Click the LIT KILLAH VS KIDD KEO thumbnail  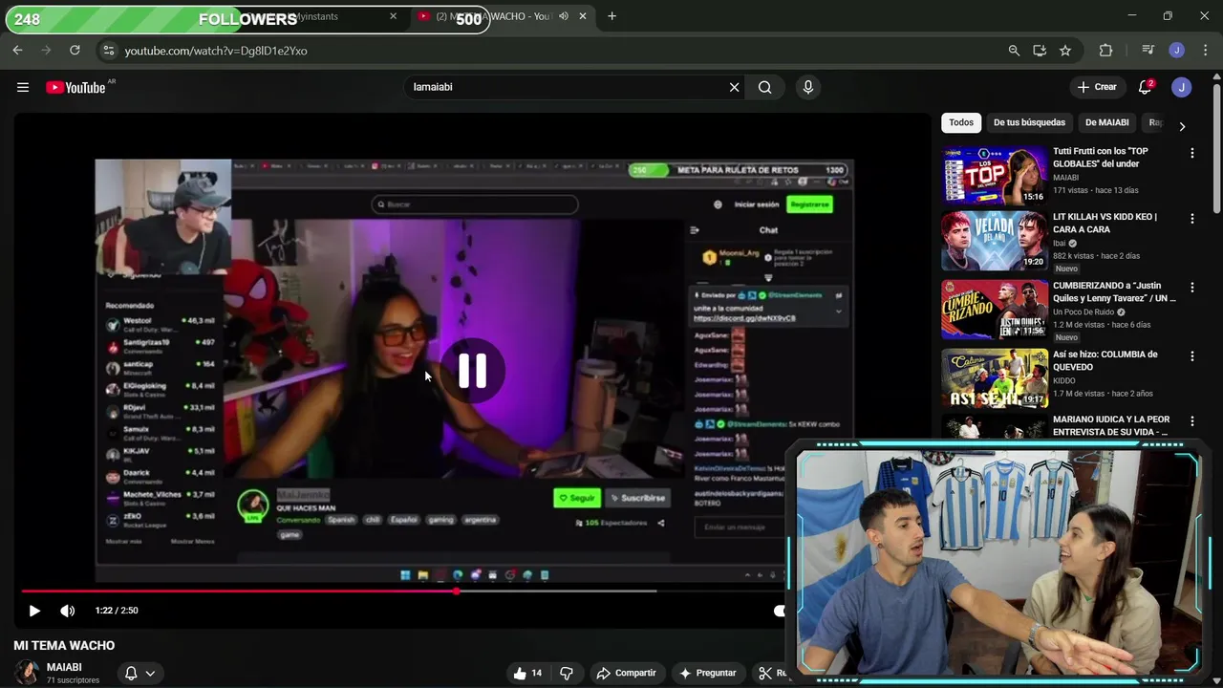coord(995,242)
